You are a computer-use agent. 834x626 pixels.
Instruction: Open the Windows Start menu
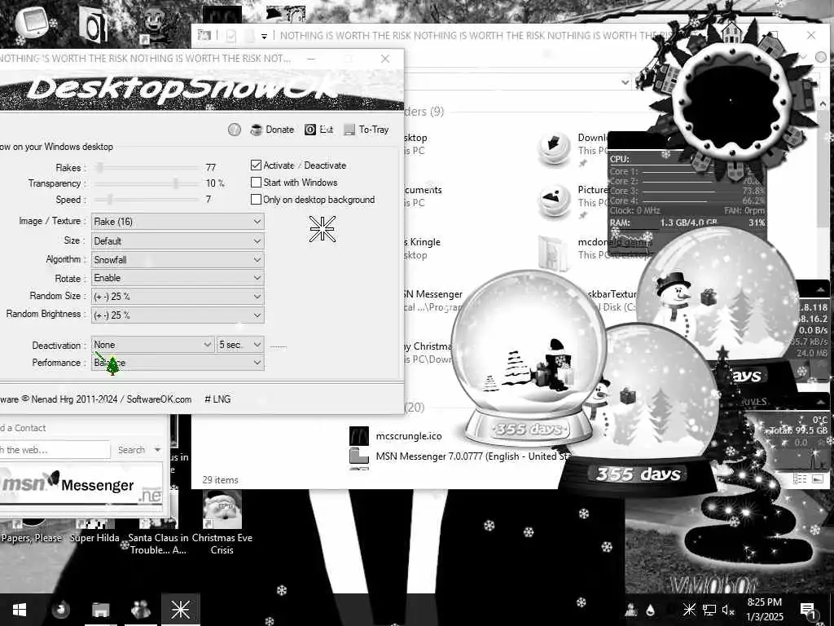(20, 610)
